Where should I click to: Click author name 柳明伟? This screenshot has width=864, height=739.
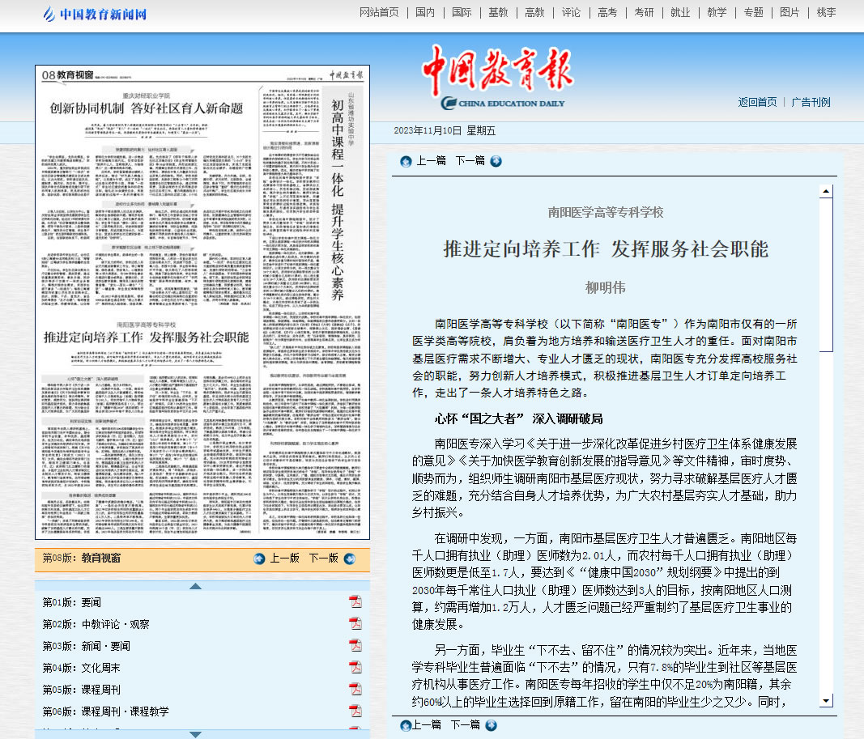pos(605,287)
